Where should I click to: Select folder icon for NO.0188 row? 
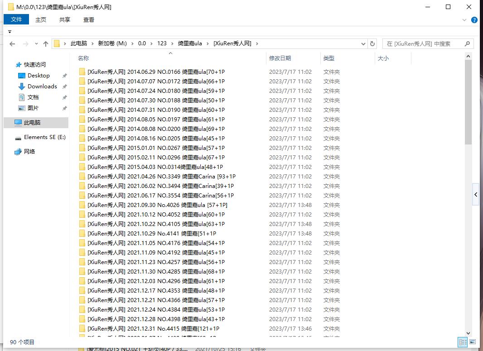click(x=82, y=101)
